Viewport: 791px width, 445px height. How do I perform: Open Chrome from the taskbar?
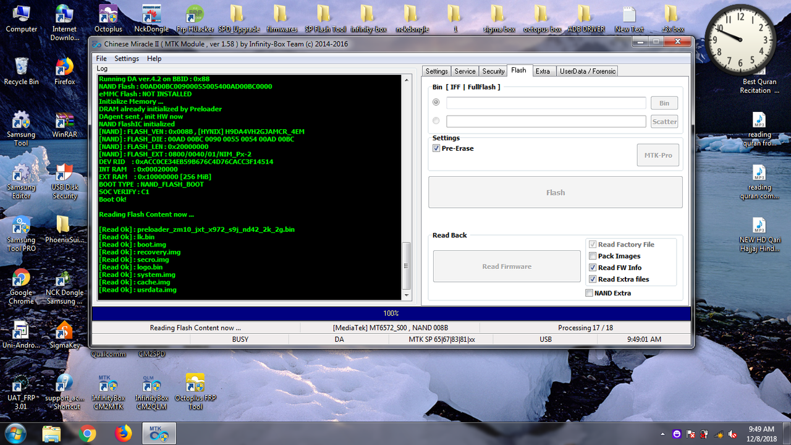pyautogui.click(x=88, y=433)
